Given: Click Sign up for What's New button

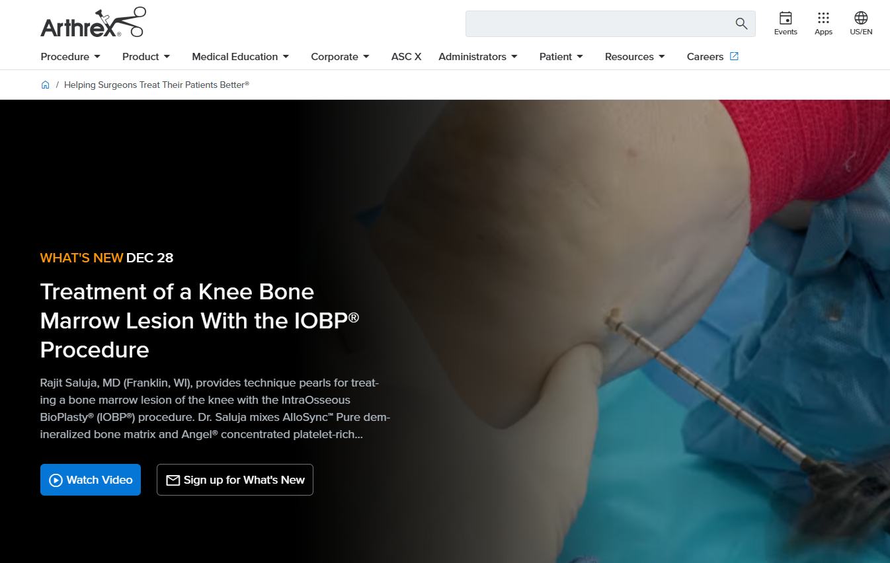Looking at the screenshot, I should [x=235, y=480].
